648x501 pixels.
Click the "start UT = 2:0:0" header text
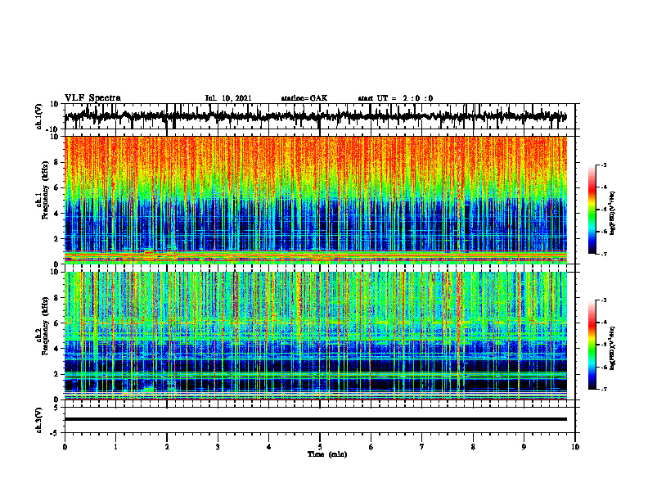(395, 98)
